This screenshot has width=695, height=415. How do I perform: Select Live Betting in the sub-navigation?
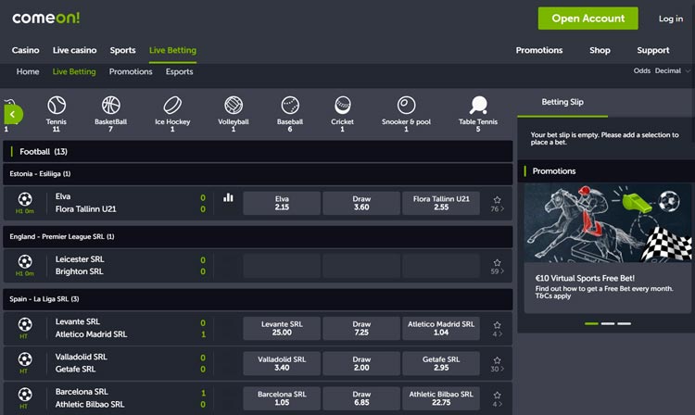pyautogui.click(x=74, y=71)
